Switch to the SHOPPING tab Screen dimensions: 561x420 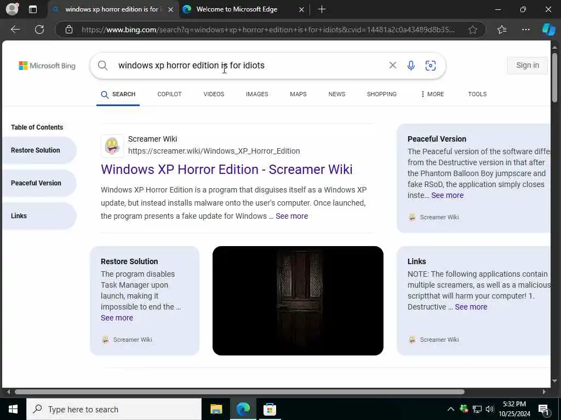[x=381, y=94]
